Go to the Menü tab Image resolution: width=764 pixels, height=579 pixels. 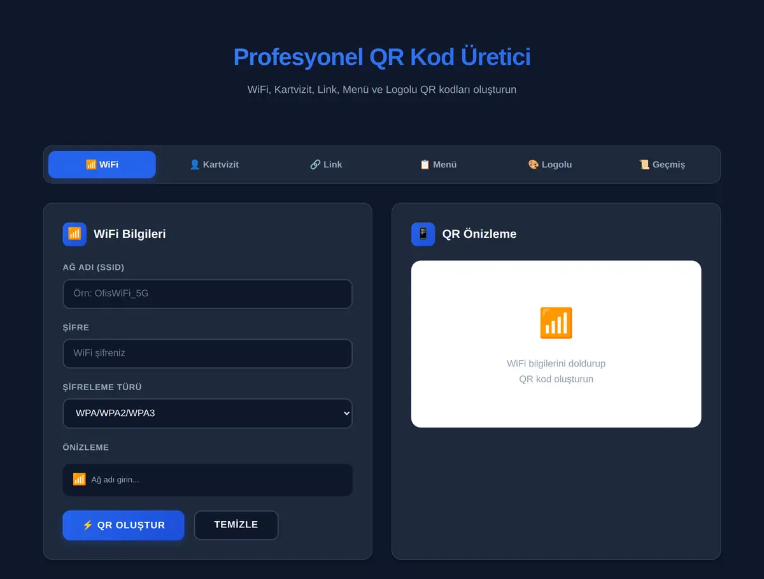(438, 164)
